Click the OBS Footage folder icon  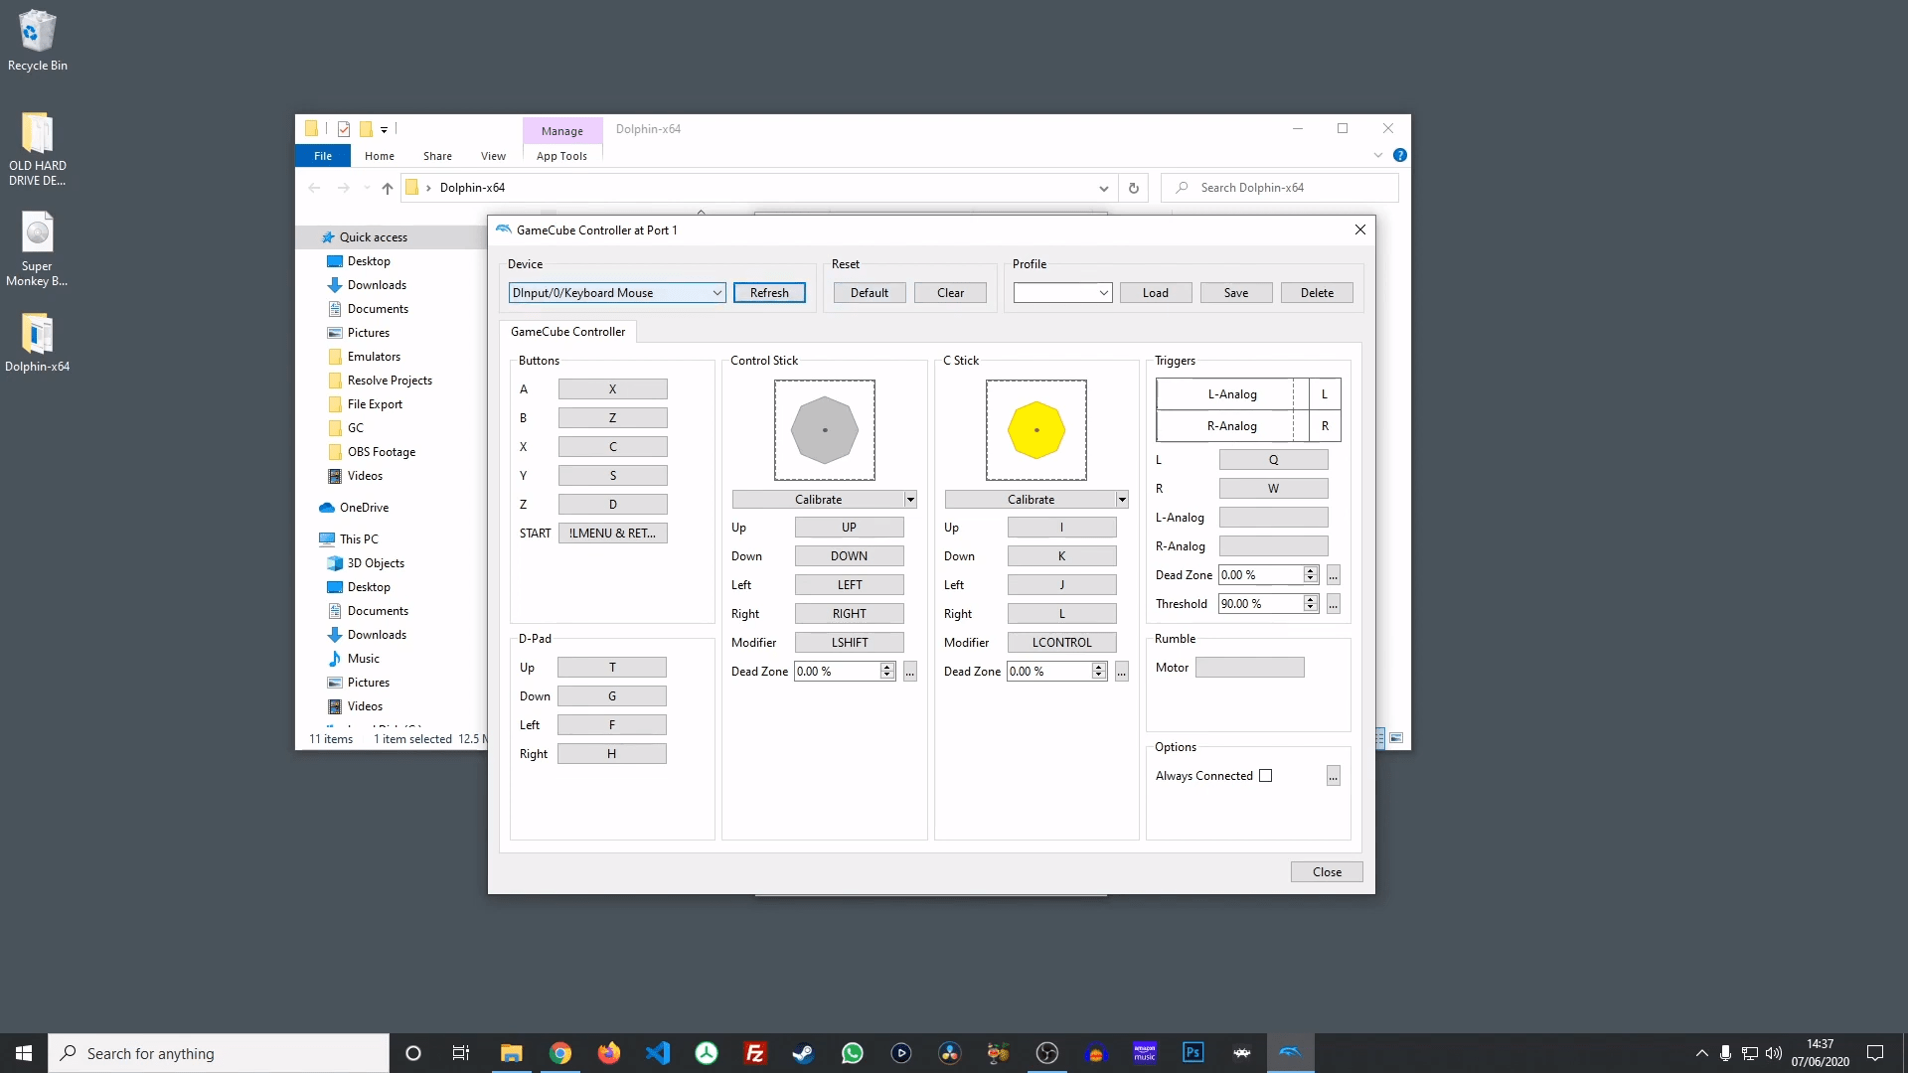coord(336,451)
